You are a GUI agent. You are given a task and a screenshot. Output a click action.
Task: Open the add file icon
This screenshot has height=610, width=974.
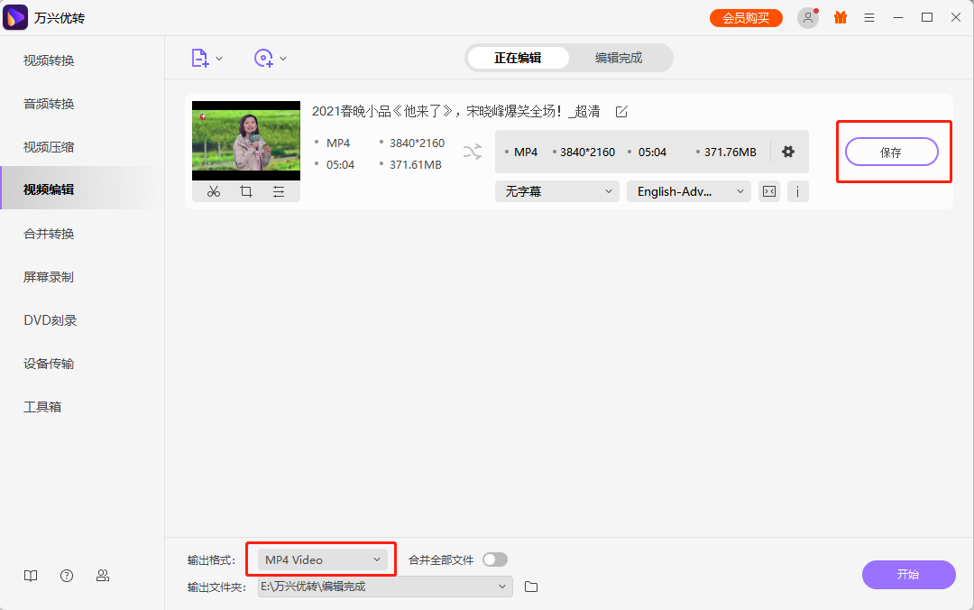click(199, 58)
